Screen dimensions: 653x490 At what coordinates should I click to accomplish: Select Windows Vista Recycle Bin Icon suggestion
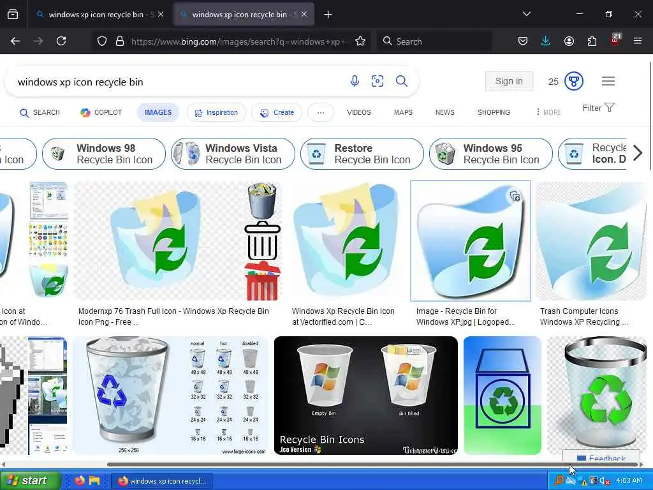click(233, 154)
